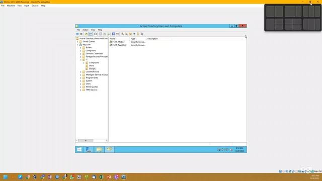Select Active Directory app on VM taskbar
Screen dimensions: 322x181
[x=109, y=149]
